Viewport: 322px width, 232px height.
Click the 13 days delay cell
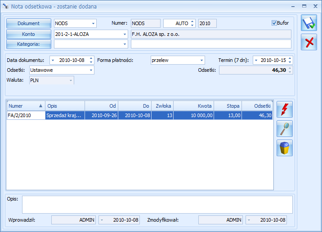(x=162, y=115)
